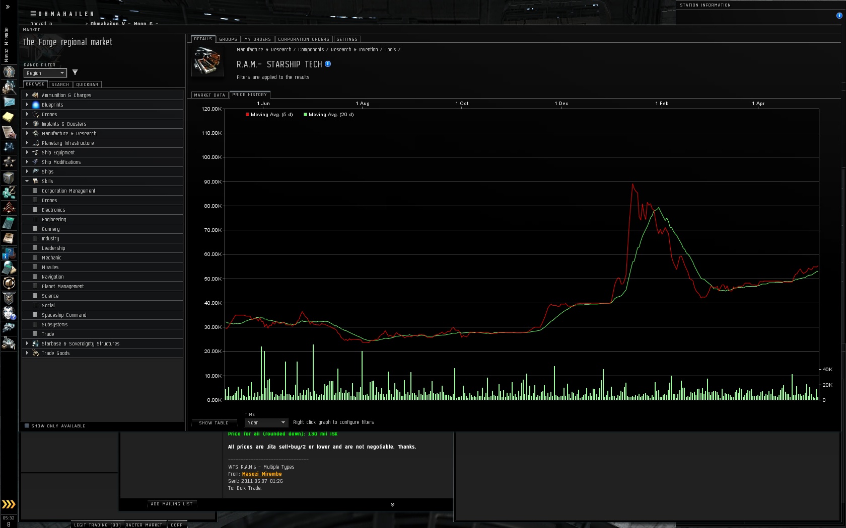The height and width of the screenshot is (528, 846).
Task: Expand the Ships group
Action: click(x=27, y=171)
